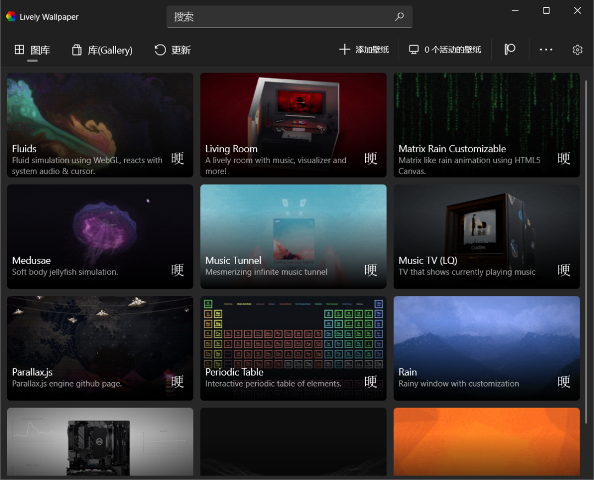This screenshot has height=480, width=594.
Task: Open options glyph on Living Room card
Action: coord(371,158)
